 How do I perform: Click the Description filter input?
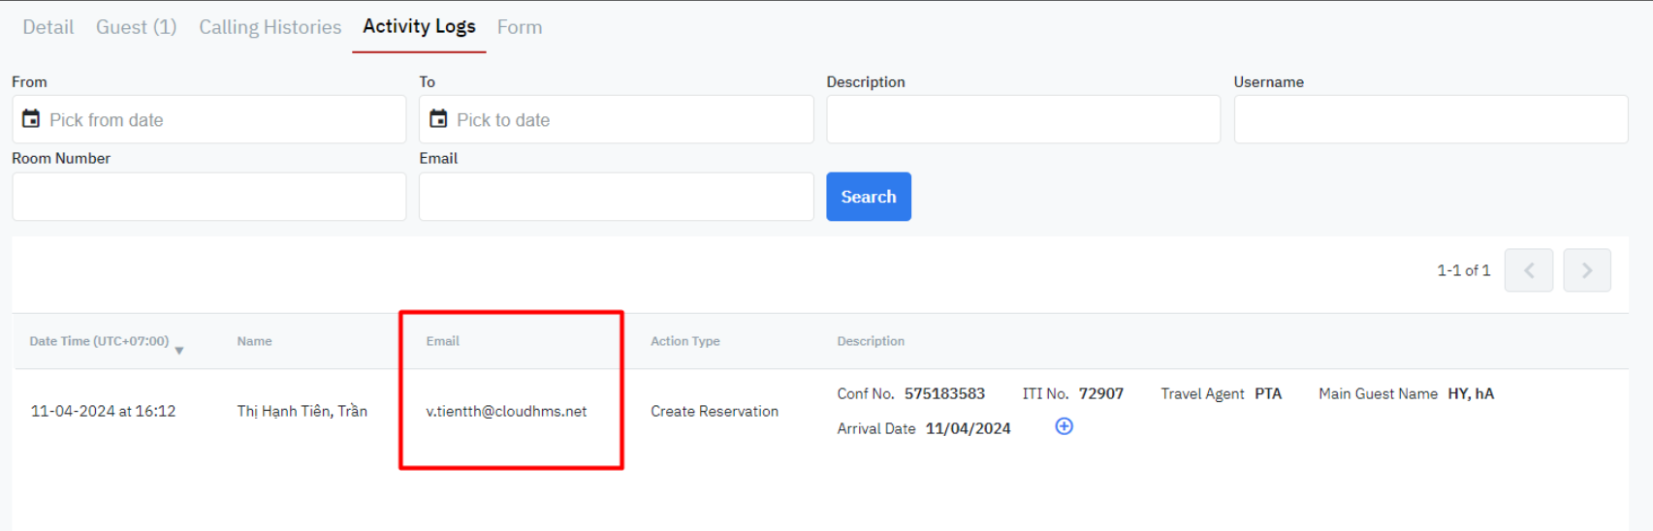point(1023,119)
